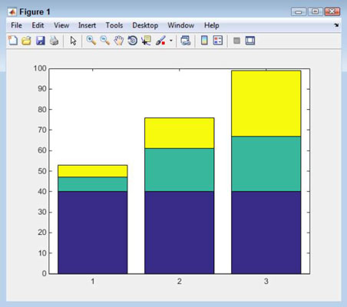Click the yellow segment of bar 2
Image resolution: width=347 pixels, height=307 pixels.
pos(180,133)
